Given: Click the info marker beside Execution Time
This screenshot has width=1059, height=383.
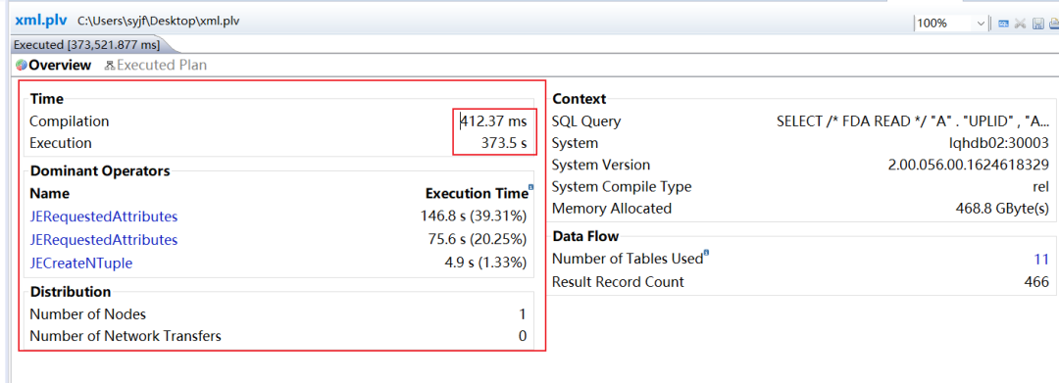Looking at the screenshot, I should click(x=530, y=187).
